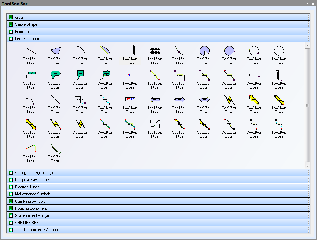Image resolution: width=317 pixels, height=240 pixels.
Task: Select the blue plus cross item
Action: pyautogui.click(x=130, y=75)
